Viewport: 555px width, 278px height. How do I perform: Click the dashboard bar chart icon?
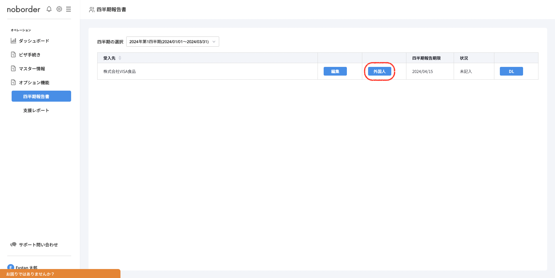coord(13,41)
